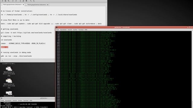The width and height of the screenshot is (193, 108).
Task: Click the Redo arrow in the editor toolbar
Action: coord(16,1)
